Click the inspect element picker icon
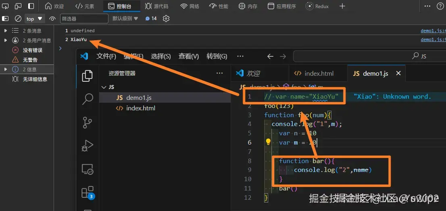 tap(5, 6)
